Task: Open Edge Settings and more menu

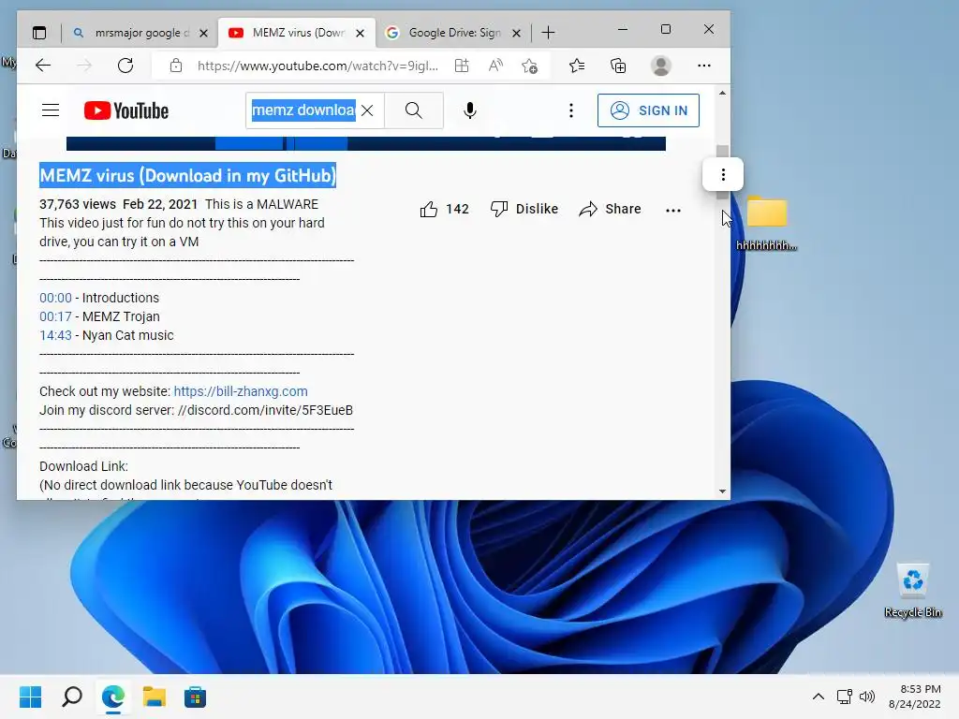Action: 704,66
